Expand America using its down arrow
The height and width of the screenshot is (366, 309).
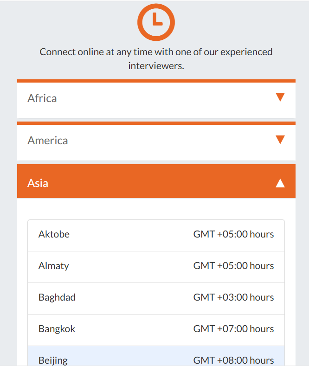pos(280,140)
